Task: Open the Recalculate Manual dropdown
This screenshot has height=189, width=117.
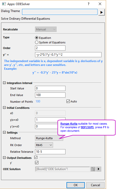Action: [46, 29]
